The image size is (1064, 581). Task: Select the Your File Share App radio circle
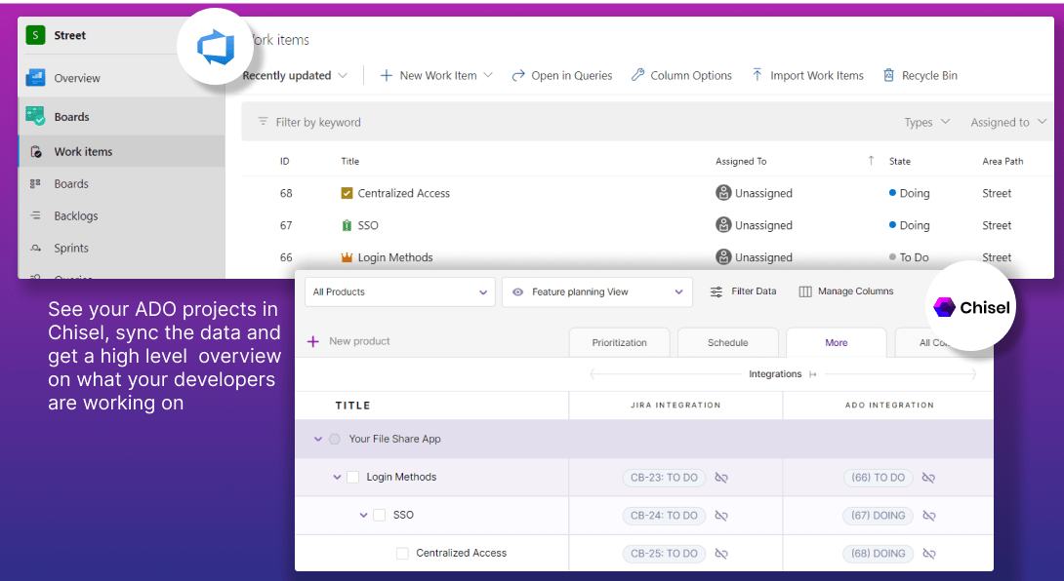[335, 440]
